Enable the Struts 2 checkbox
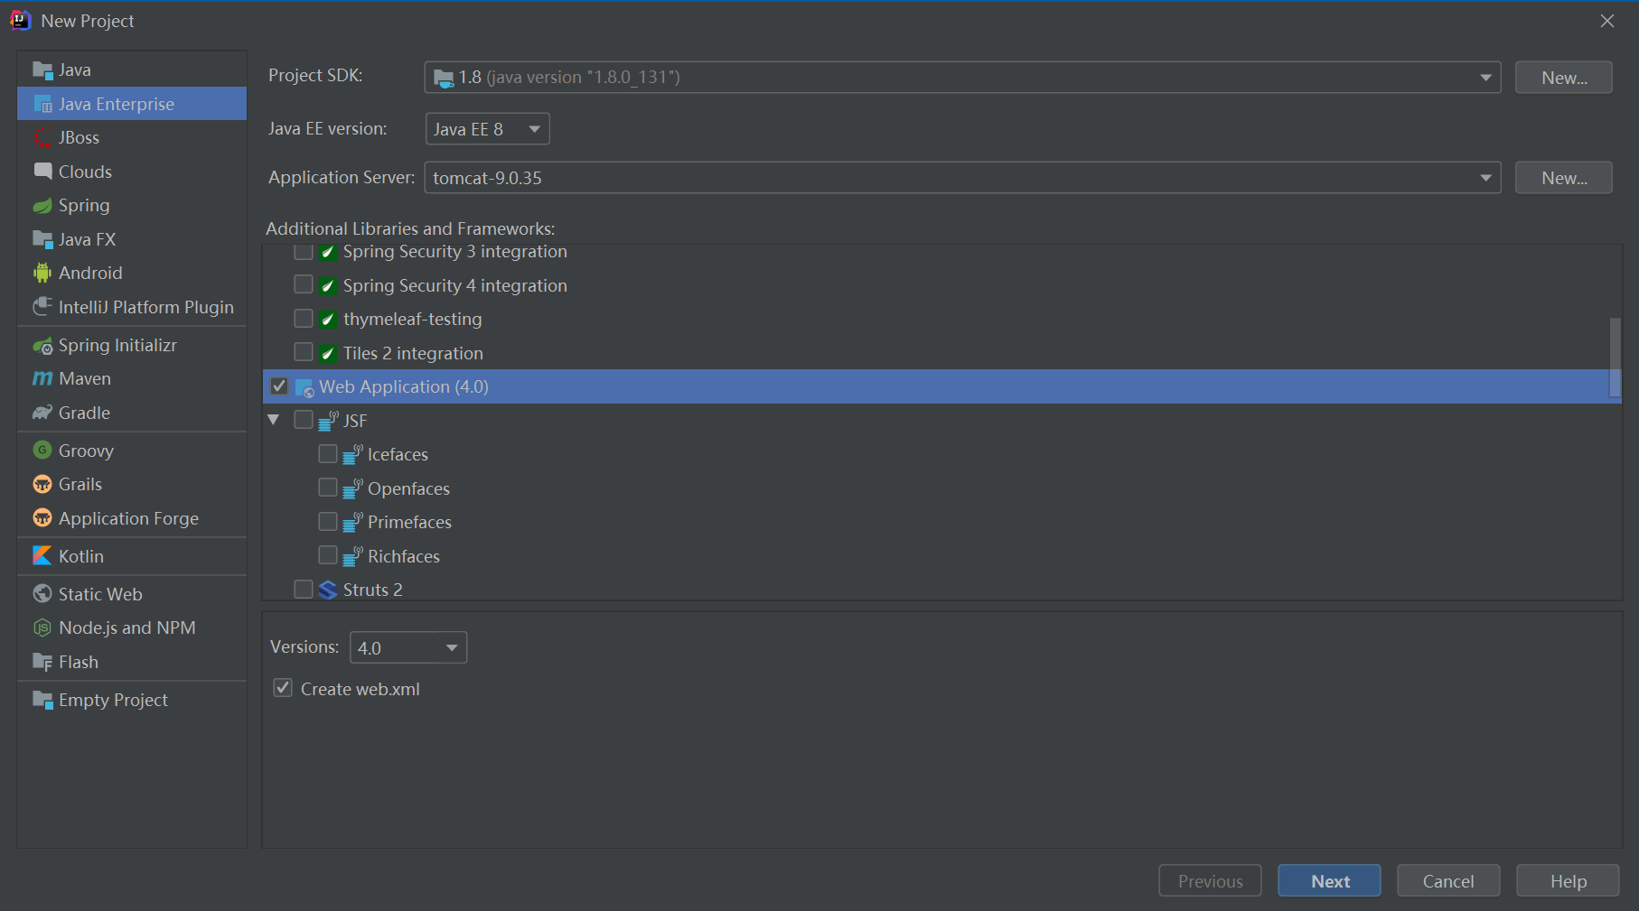This screenshot has width=1639, height=911. pyautogui.click(x=304, y=590)
